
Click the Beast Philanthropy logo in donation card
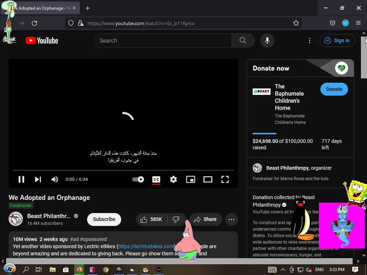pyautogui.click(x=261, y=91)
